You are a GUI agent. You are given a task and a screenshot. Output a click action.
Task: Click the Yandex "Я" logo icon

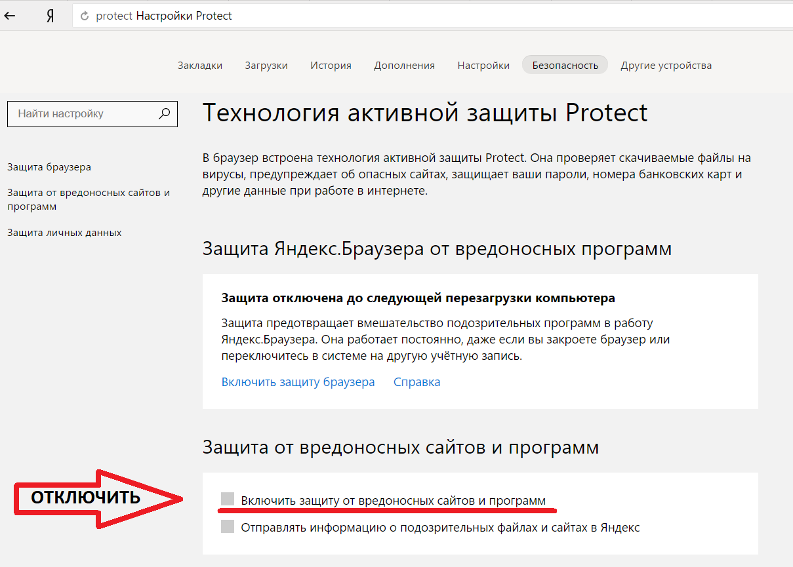(50, 16)
